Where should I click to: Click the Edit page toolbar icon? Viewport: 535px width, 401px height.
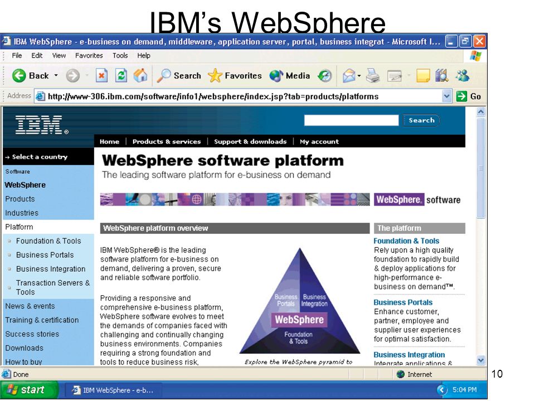pos(395,75)
